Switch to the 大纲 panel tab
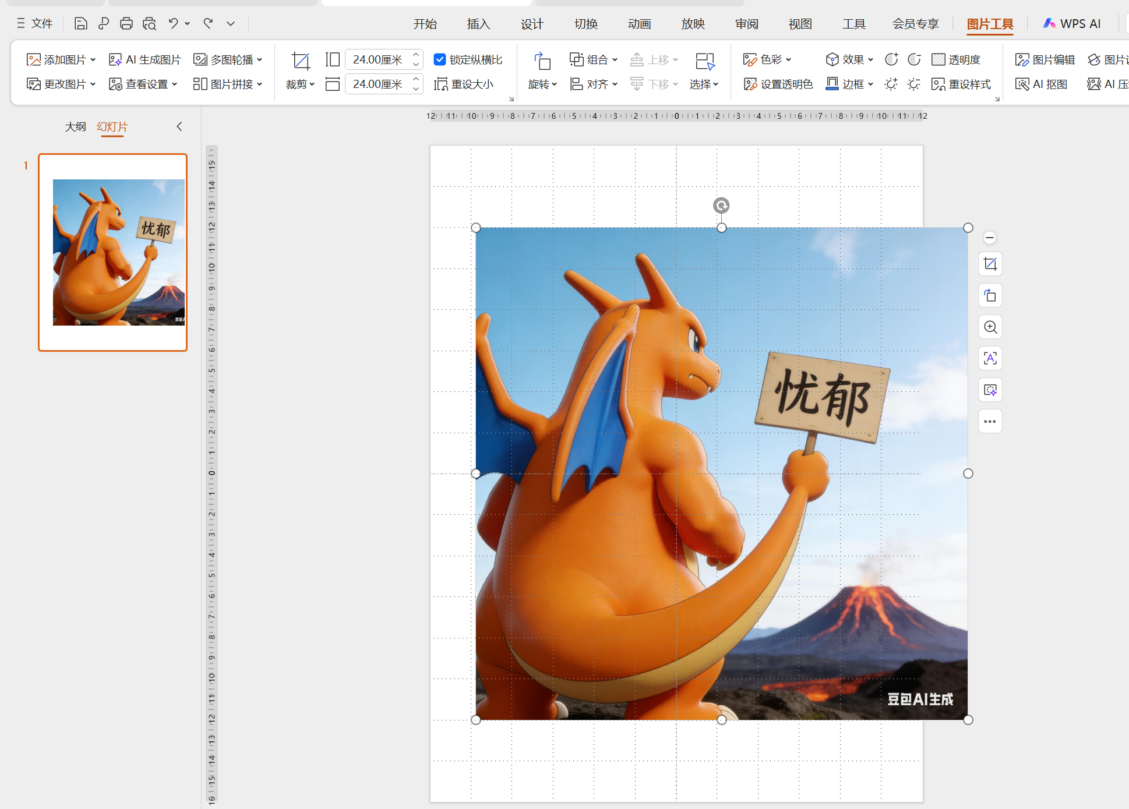Image resolution: width=1129 pixels, height=809 pixels. click(75, 126)
